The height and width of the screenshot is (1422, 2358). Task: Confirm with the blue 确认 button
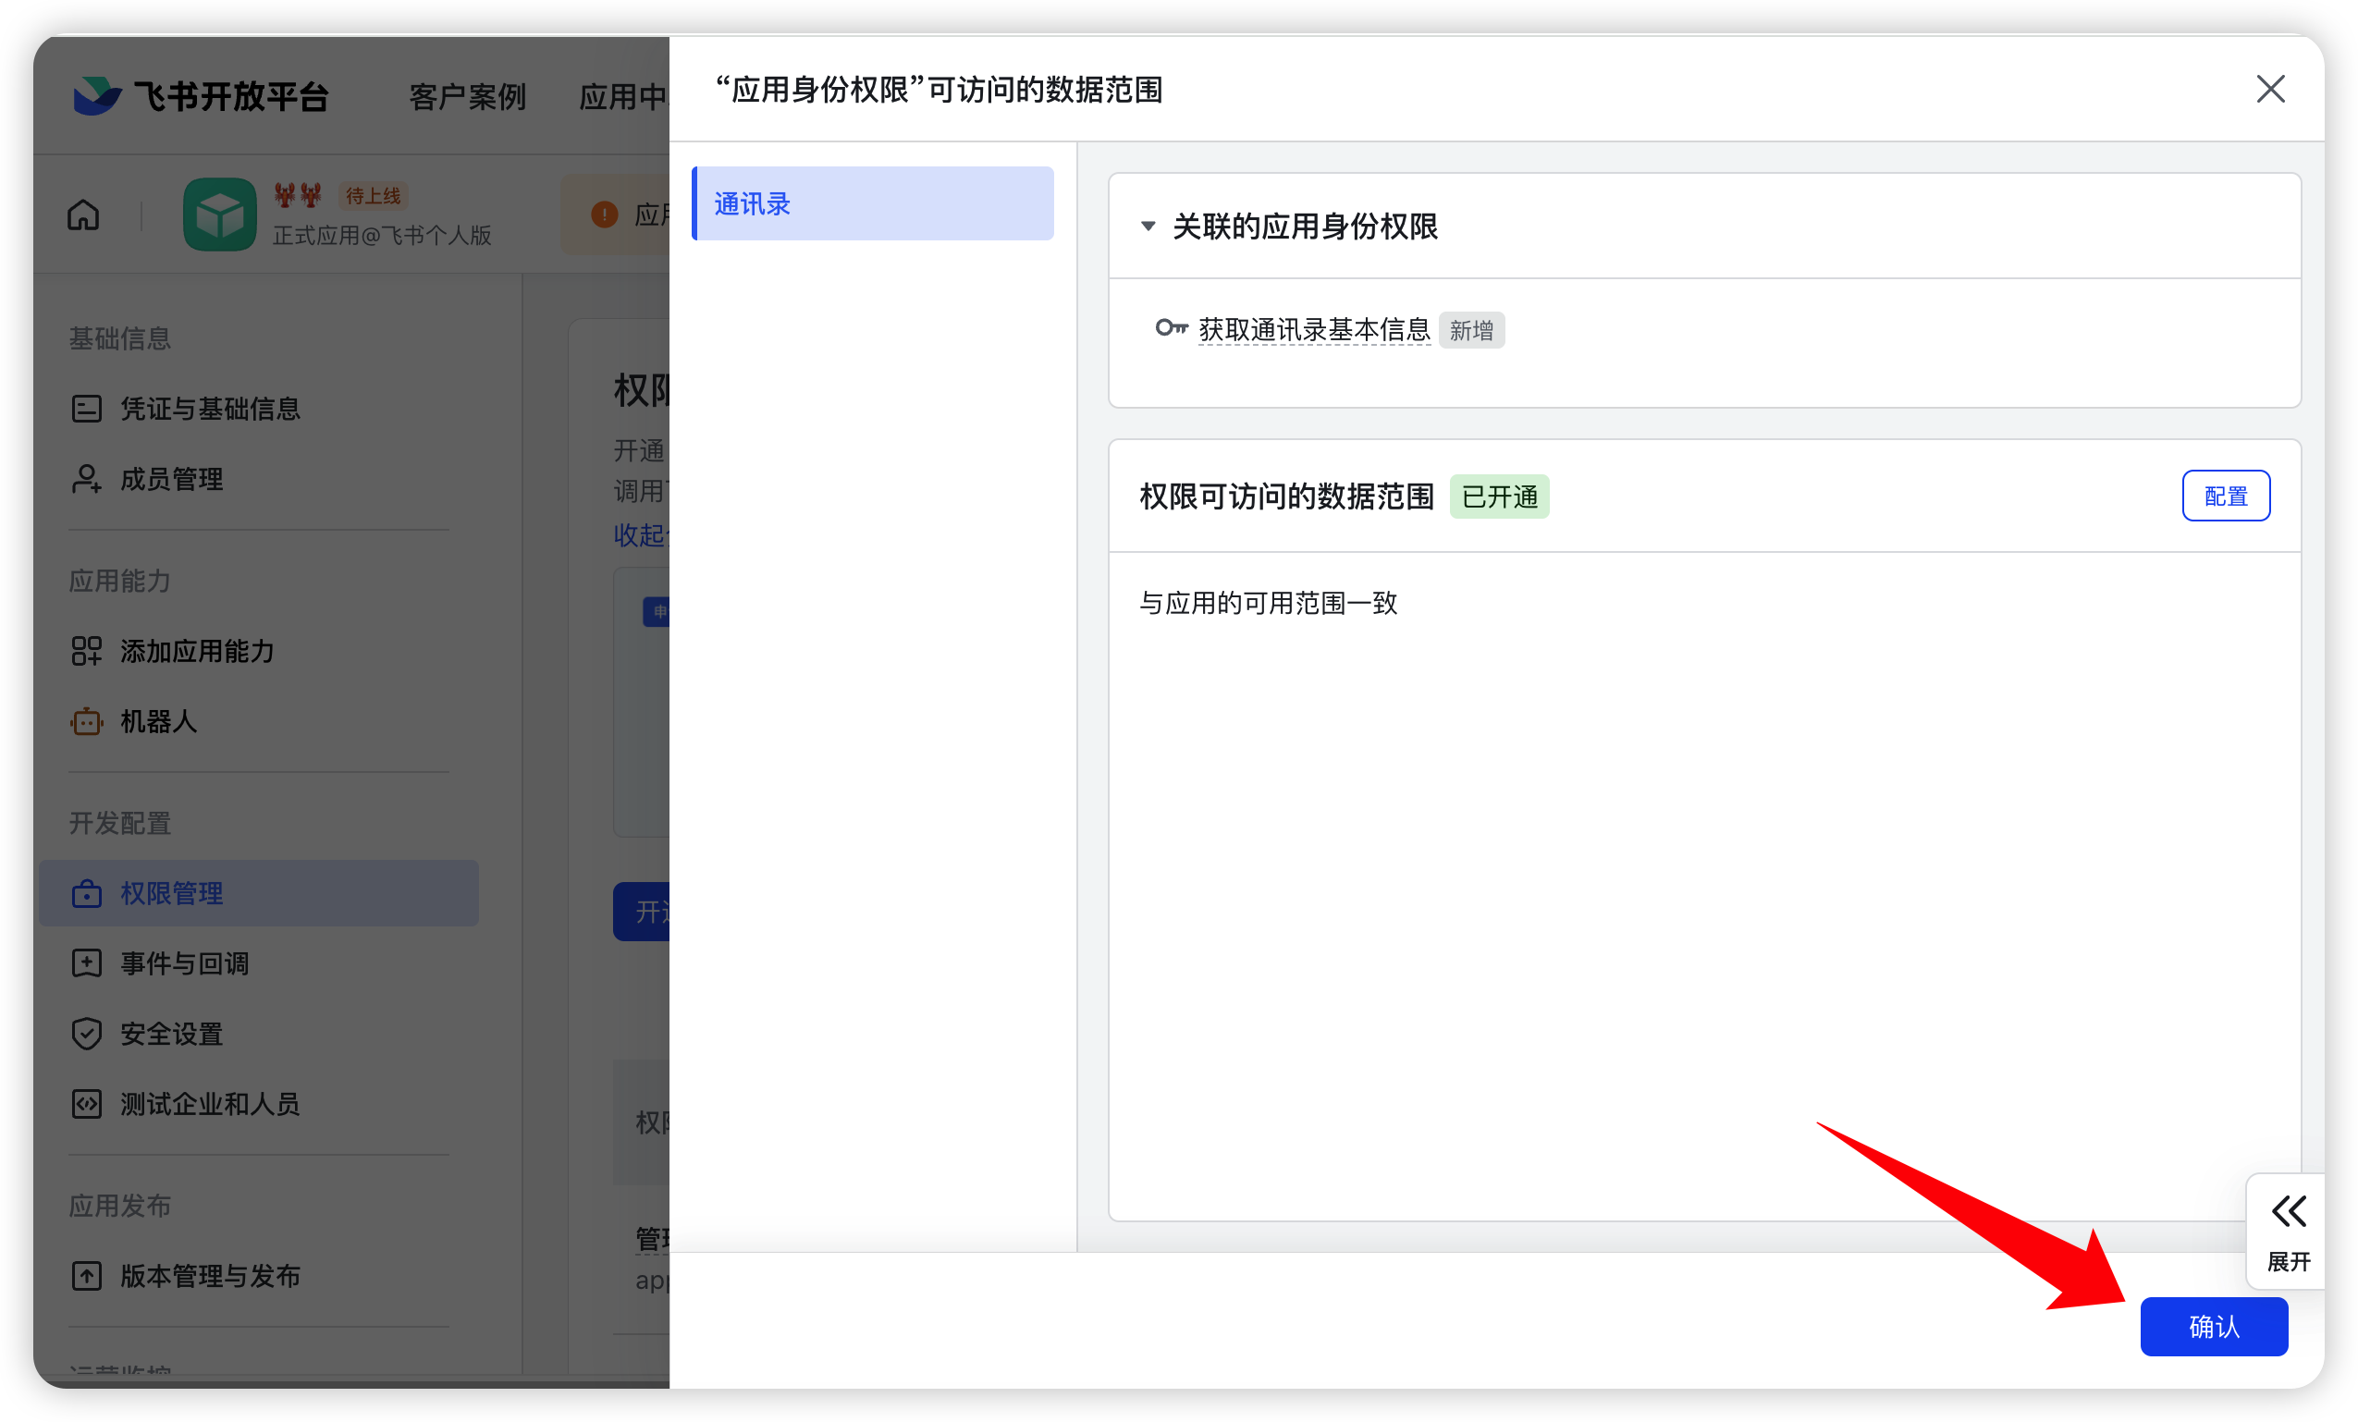(2213, 1327)
